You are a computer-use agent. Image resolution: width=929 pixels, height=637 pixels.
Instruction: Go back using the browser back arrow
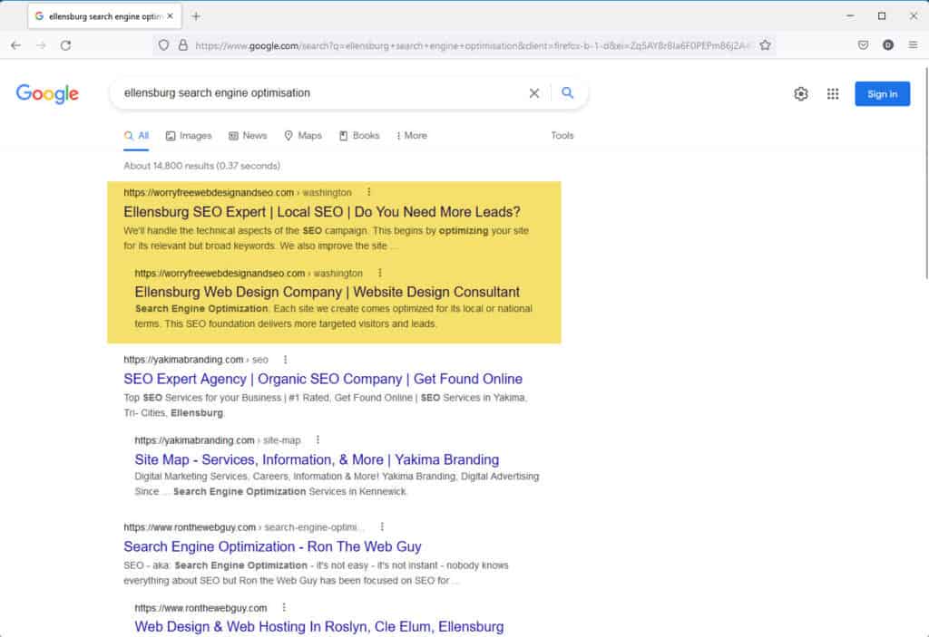tap(16, 45)
